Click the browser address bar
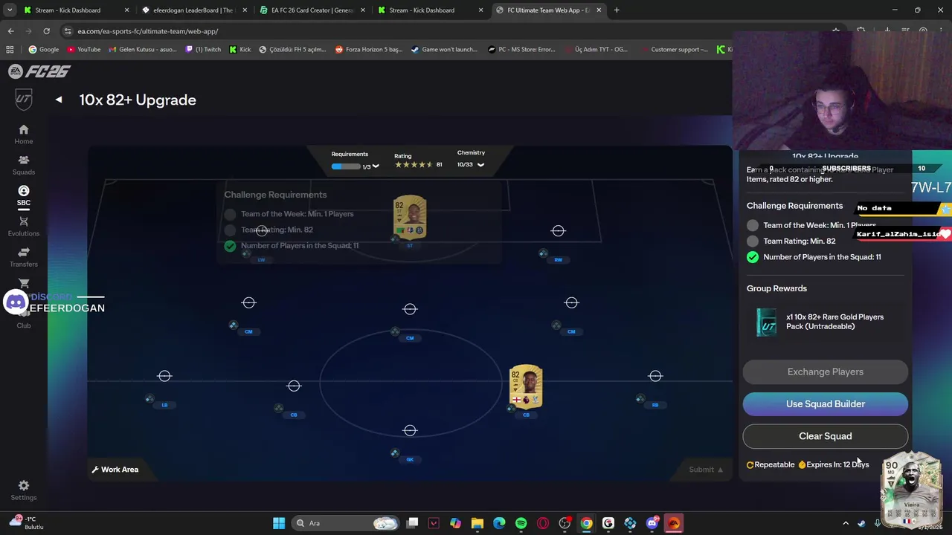The width and height of the screenshot is (952, 535). [402, 31]
